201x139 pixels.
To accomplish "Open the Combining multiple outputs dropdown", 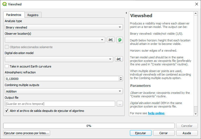I will [64, 91].
